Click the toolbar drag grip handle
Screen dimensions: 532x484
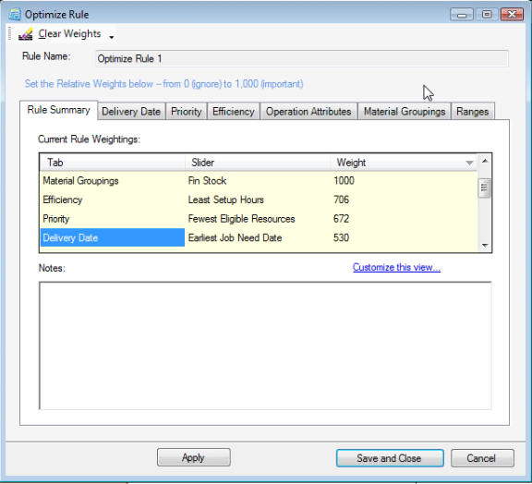point(10,33)
